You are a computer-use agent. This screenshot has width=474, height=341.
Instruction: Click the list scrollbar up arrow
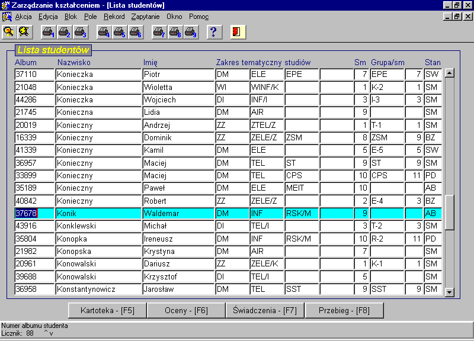coord(450,73)
